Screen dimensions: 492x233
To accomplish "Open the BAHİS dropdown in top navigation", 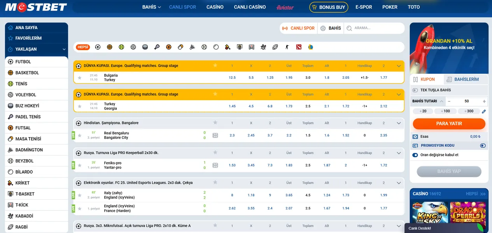I will pyautogui.click(x=151, y=7).
